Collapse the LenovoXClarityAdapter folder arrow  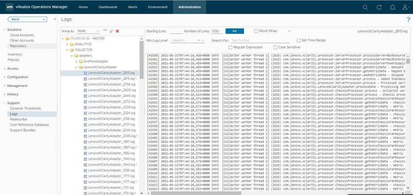click(x=76, y=67)
